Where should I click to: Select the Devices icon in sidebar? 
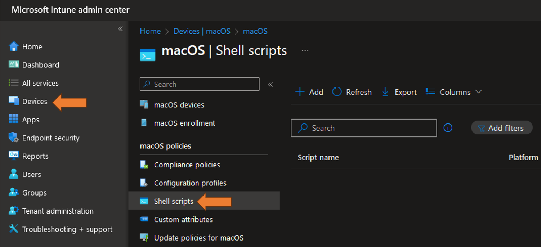(x=13, y=102)
